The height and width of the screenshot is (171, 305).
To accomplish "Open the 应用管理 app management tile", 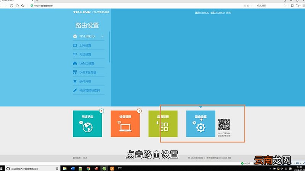I will (x=163, y=124).
